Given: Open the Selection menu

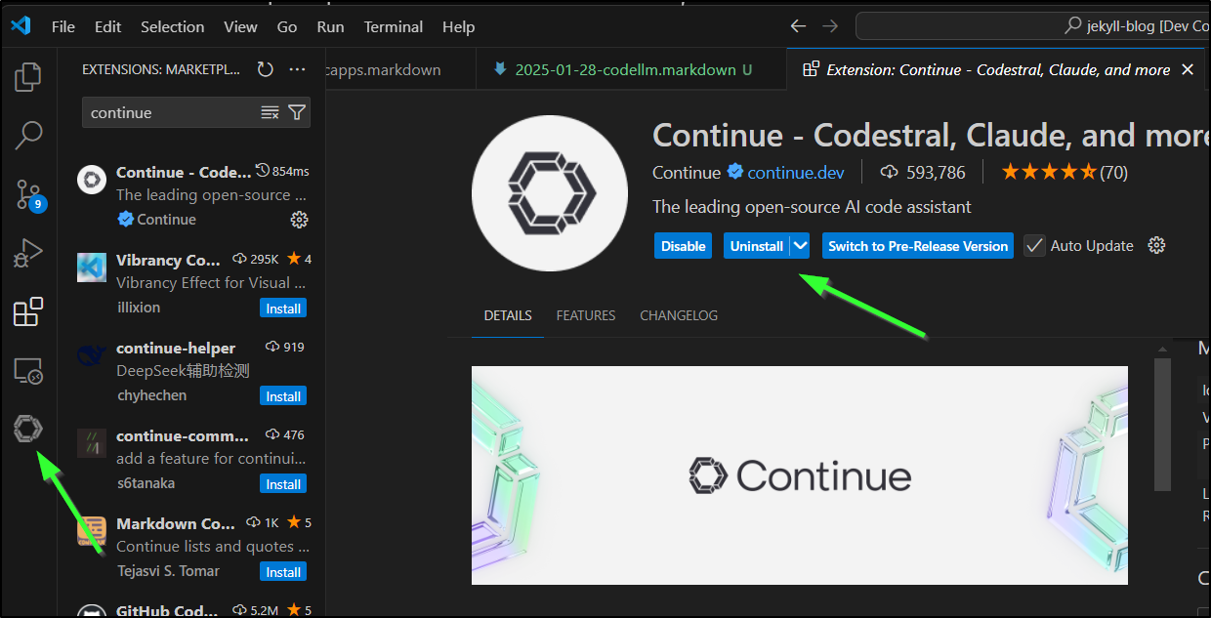Looking at the screenshot, I should click(172, 26).
